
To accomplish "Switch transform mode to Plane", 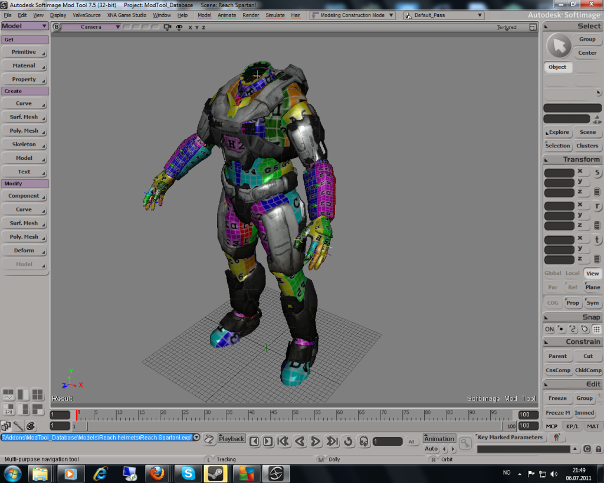I will click(592, 287).
